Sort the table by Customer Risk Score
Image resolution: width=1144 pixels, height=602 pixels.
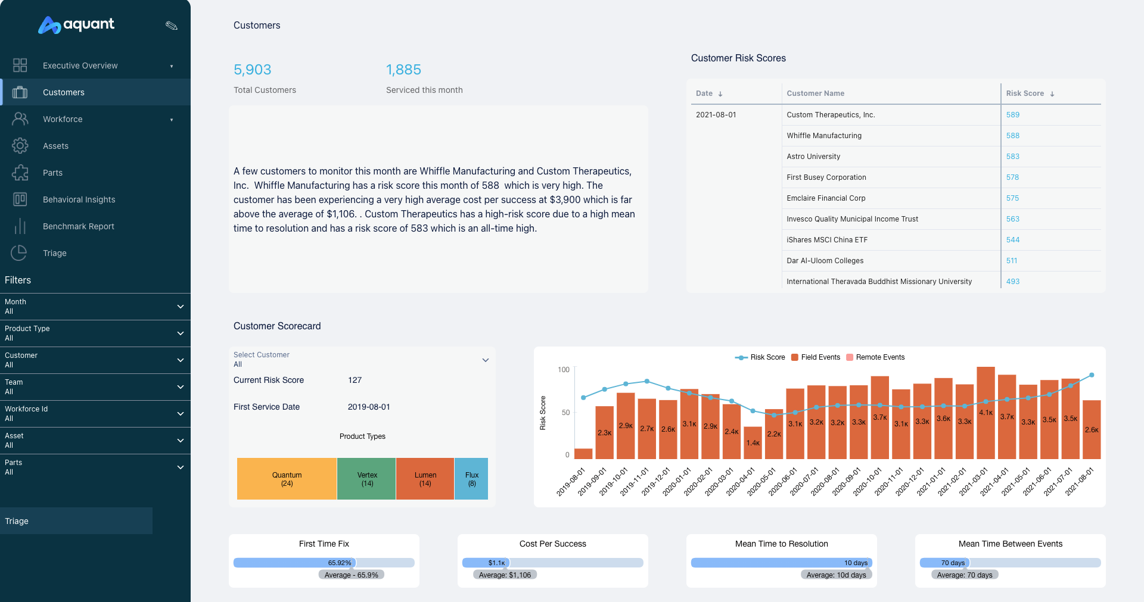(x=1052, y=93)
